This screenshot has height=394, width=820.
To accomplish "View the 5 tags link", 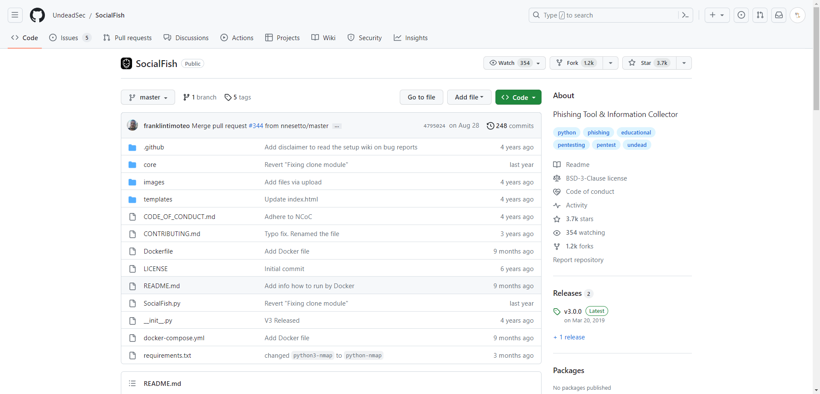I will (x=238, y=97).
